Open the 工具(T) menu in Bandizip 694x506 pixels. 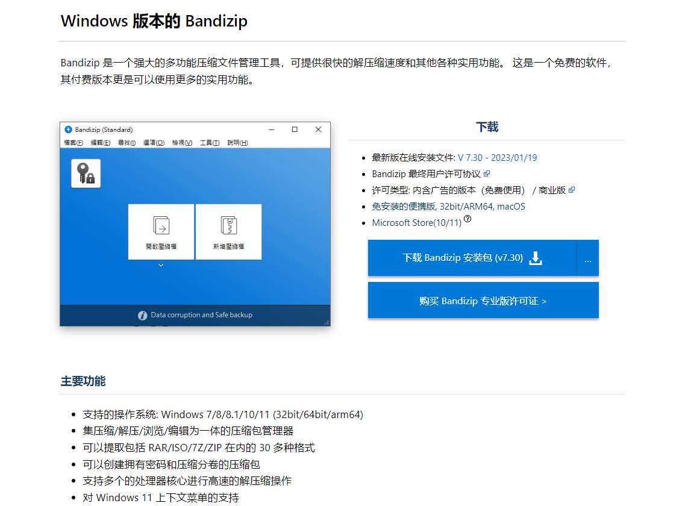click(x=209, y=143)
